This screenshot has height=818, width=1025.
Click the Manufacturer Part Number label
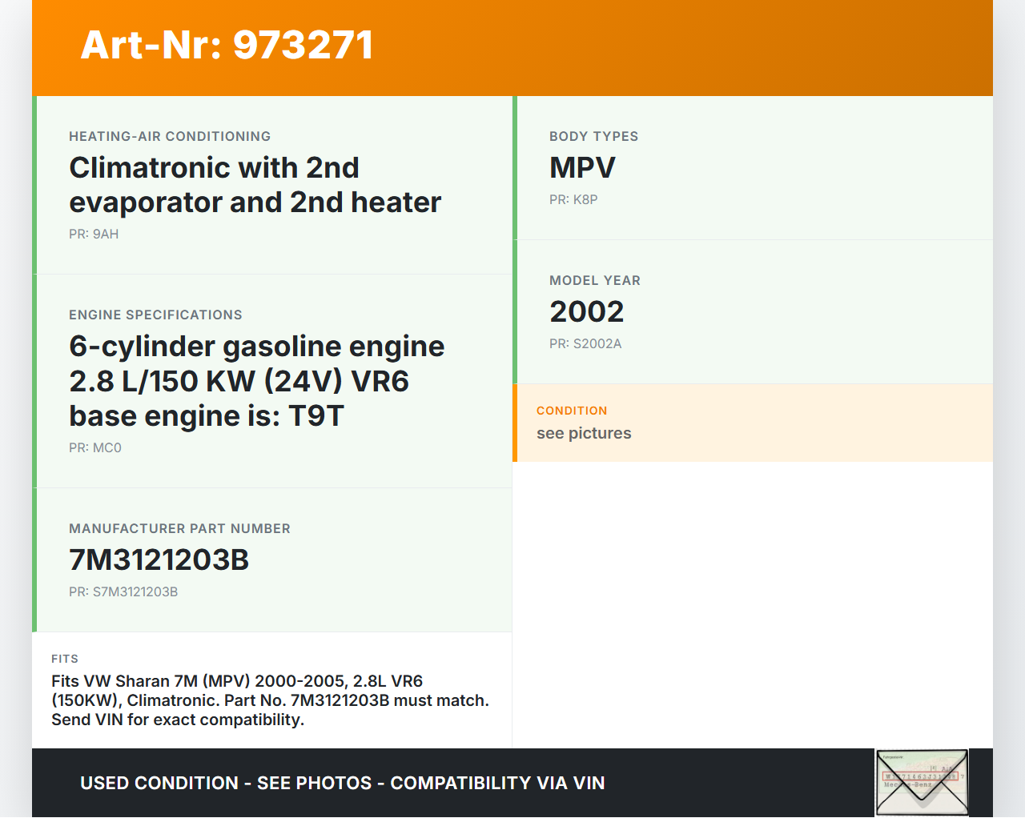click(179, 528)
